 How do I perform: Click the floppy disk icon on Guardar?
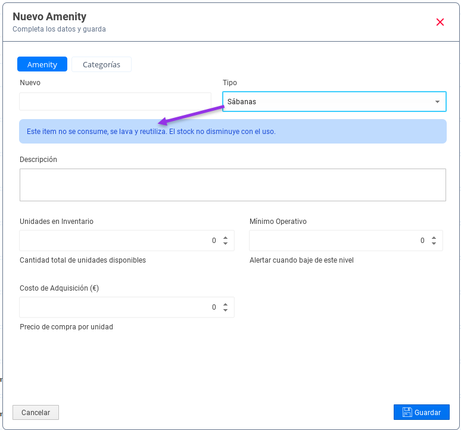(407, 412)
